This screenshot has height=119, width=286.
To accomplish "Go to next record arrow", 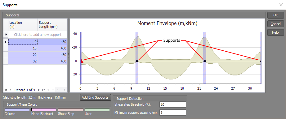I will (39, 90).
